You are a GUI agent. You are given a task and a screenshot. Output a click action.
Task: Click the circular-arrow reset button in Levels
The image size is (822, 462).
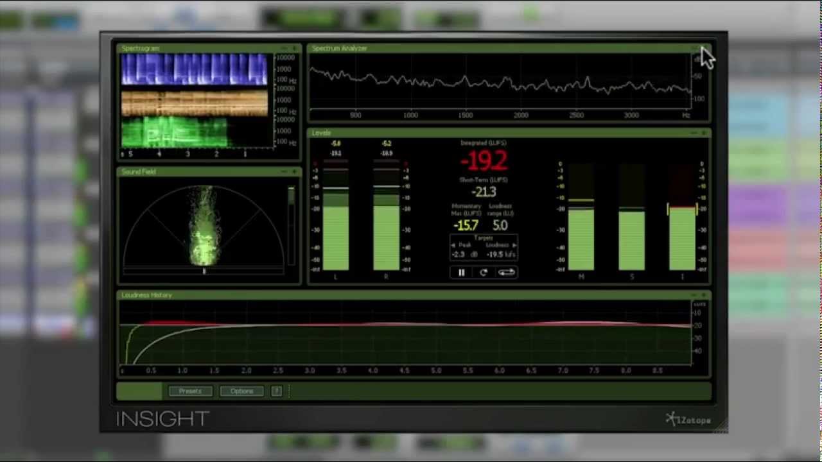tap(484, 273)
